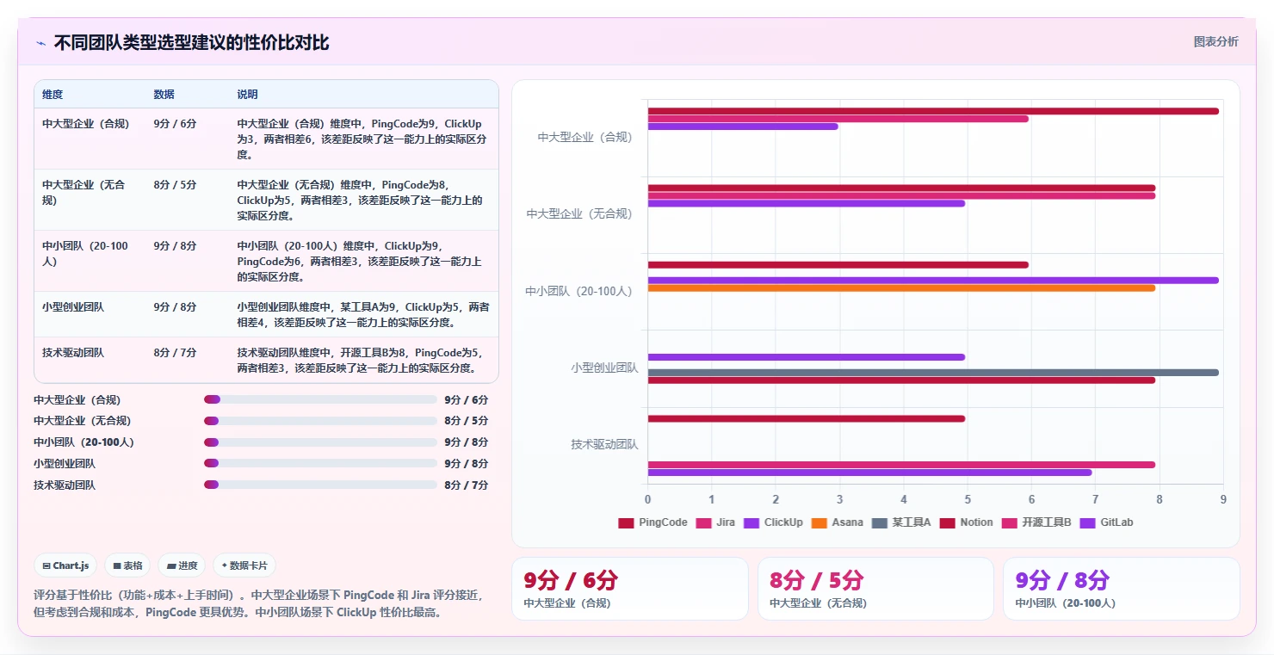The height and width of the screenshot is (655, 1274).
Task: Click purple GitLab bar in 技术驱动团队 group
Action: (x=869, y=473)
